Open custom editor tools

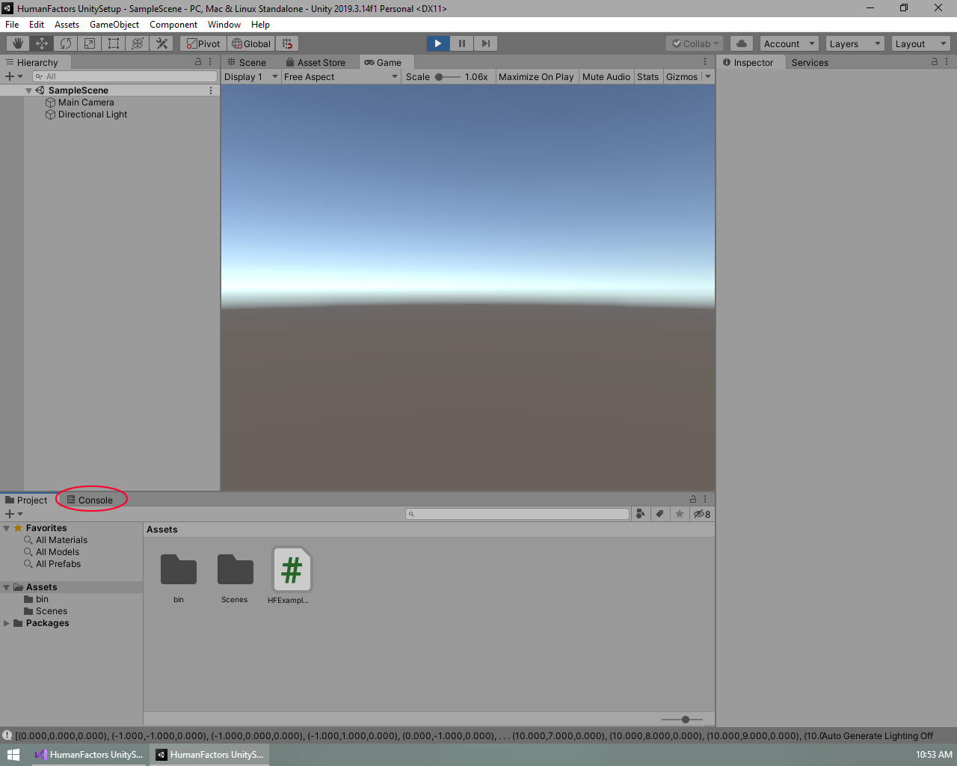point(161,43)
